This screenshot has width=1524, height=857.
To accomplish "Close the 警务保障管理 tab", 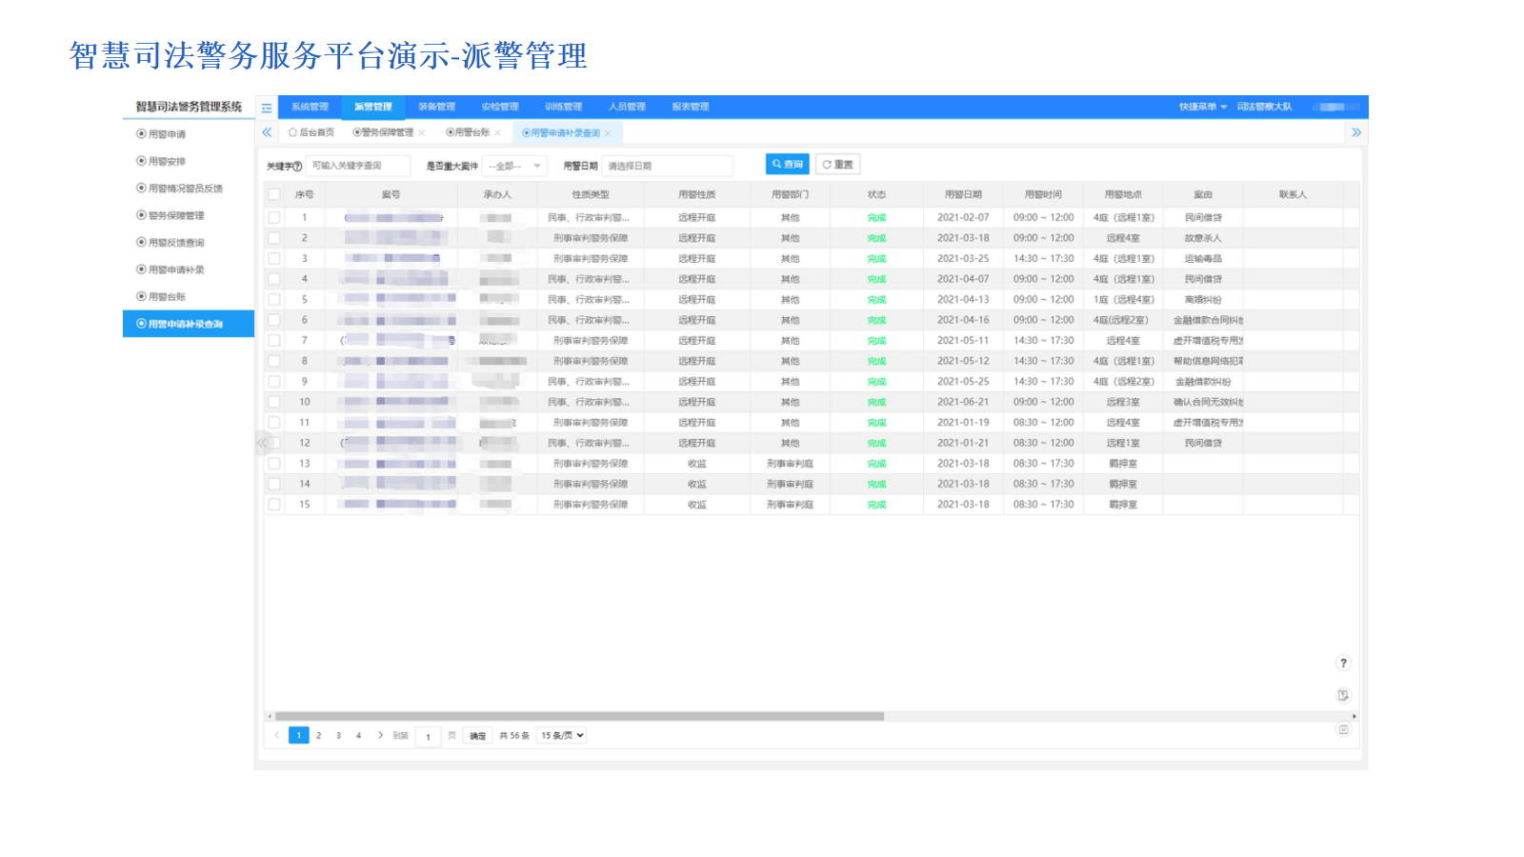I will tap(422, 133).
